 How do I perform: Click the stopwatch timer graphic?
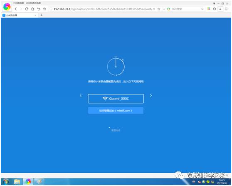[116, 66]
